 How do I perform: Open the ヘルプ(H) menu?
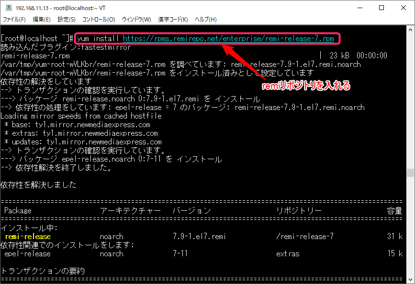coord(206,20)
